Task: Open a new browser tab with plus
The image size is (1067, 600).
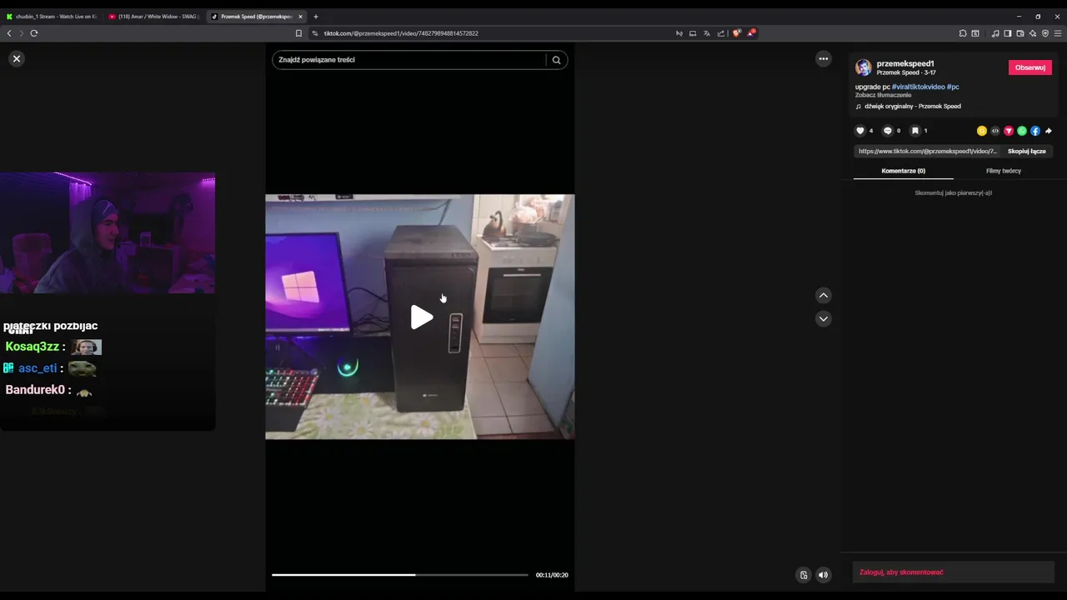Action: tap(316, 17)
